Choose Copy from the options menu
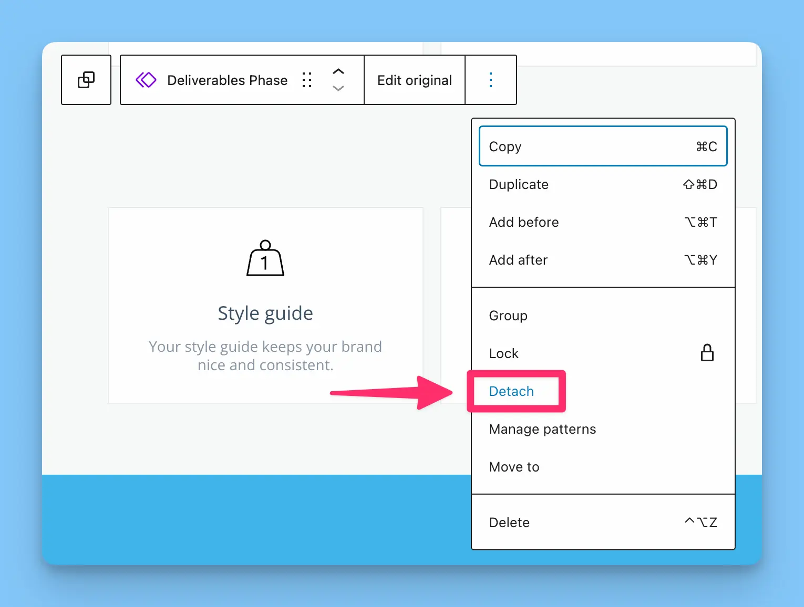This screenshot has height=607, width=804. (x=603, y=146)
